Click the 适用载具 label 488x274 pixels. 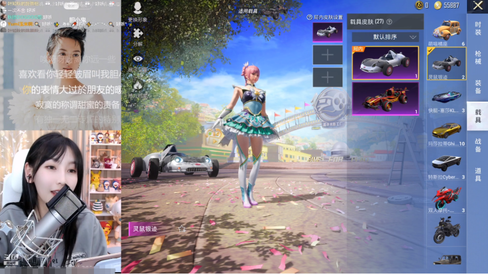click(248, 11)
